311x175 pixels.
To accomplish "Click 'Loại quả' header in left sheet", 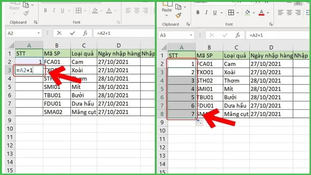I will click(84, 54).
